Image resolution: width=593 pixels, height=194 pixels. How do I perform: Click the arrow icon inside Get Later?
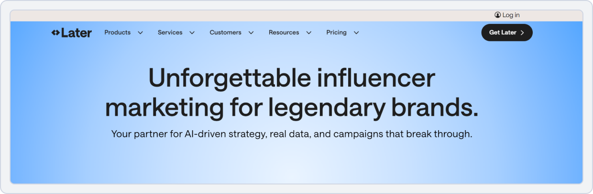click(x=522, y=33)
